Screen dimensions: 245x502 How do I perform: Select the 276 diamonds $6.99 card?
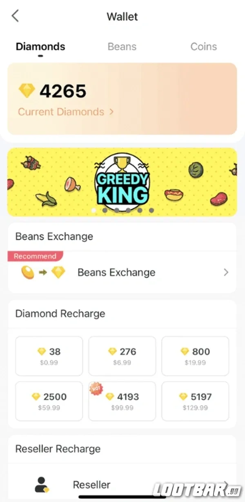pos(122,356)
